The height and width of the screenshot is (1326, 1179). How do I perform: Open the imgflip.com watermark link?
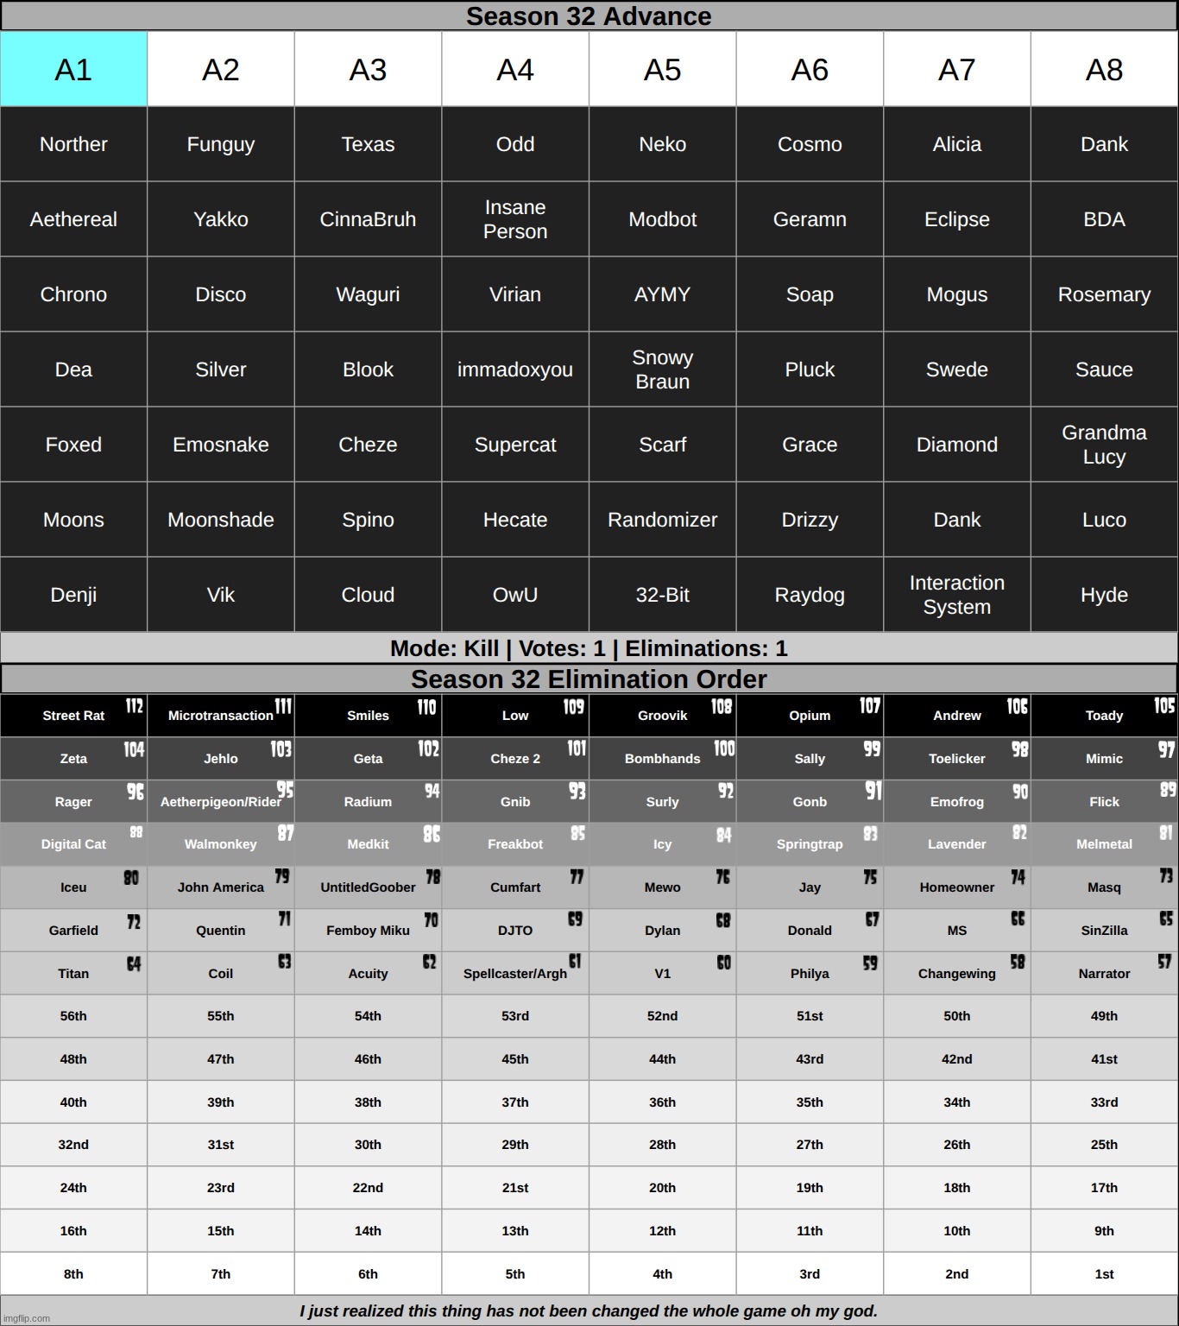[26, 1318]
